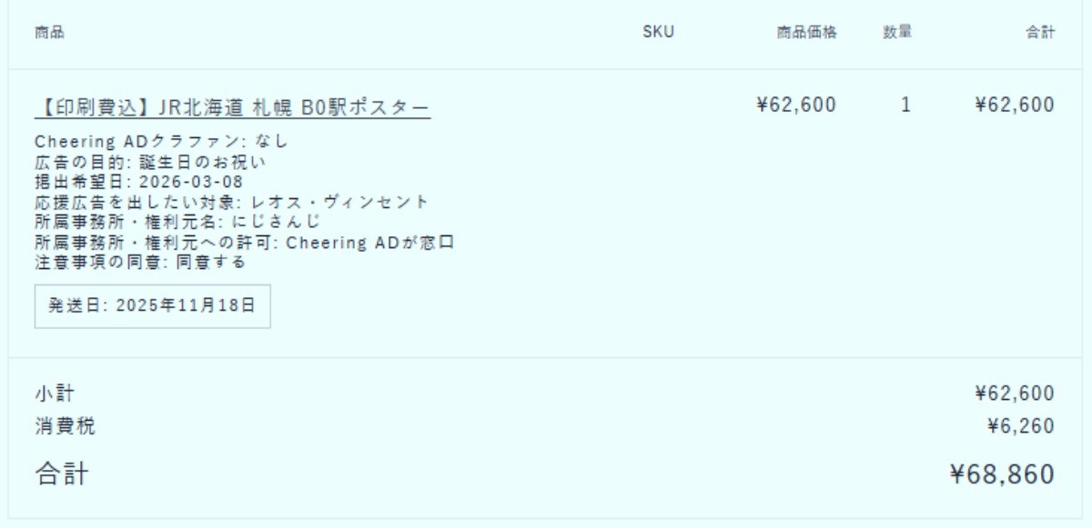Viewport: 1092px width, 528px height.
Task: Click the quantity value 1 in the product row
Action: [x=905, y=105]
